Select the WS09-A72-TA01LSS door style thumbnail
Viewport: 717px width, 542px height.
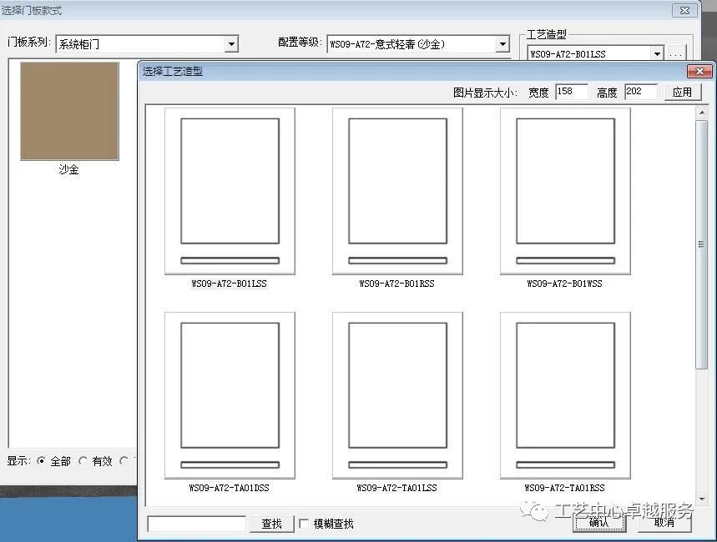(397, 394)
